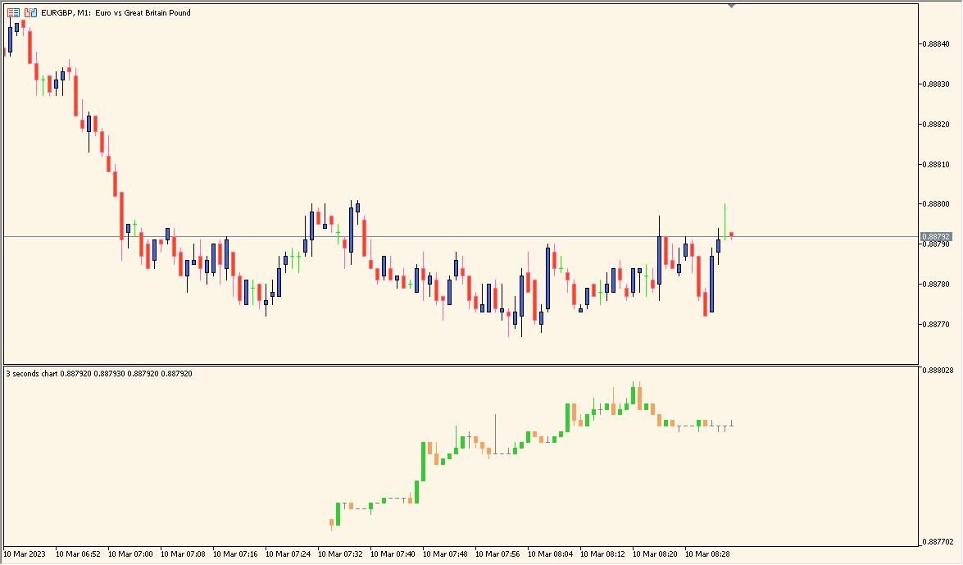963x565 pixels.
Task: Click the tall green candle near the current price
Action: [x=725, y=221]
